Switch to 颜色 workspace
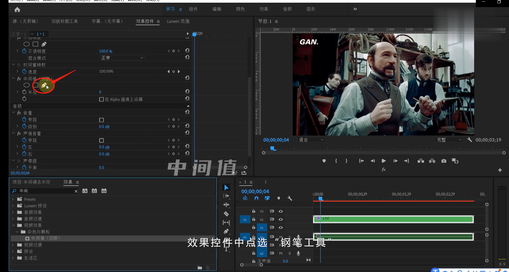This screenshot has height=272, width=509. coord(240,9)
